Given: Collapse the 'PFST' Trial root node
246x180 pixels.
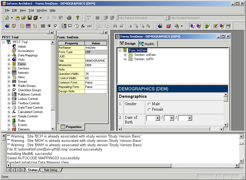Looking at the screenshot, I should (x=3, y=42).
